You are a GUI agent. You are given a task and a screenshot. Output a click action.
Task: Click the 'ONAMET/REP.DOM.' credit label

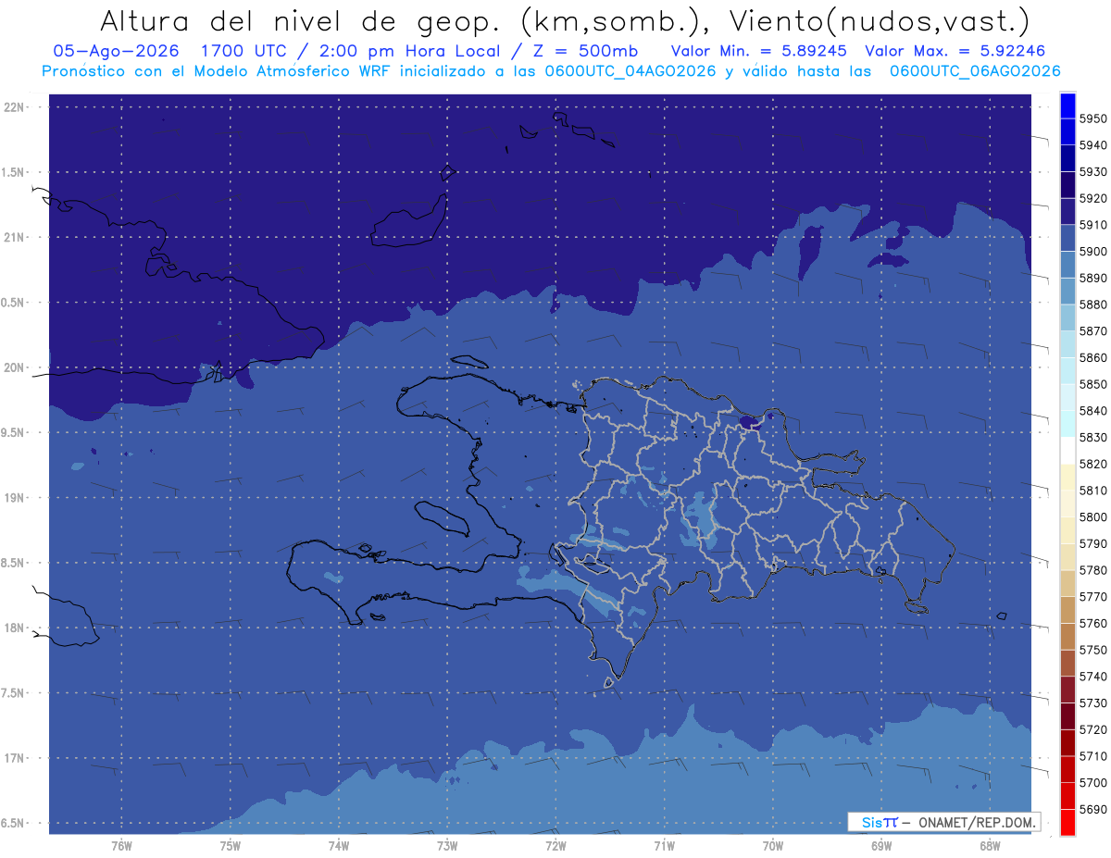[x=976, y=822]
